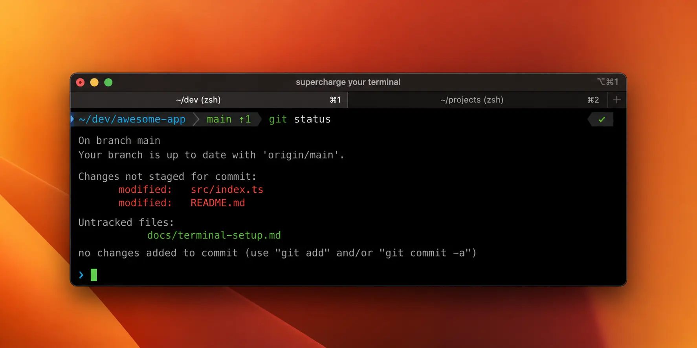Close the terminal window with the red button

pos(80,82)
